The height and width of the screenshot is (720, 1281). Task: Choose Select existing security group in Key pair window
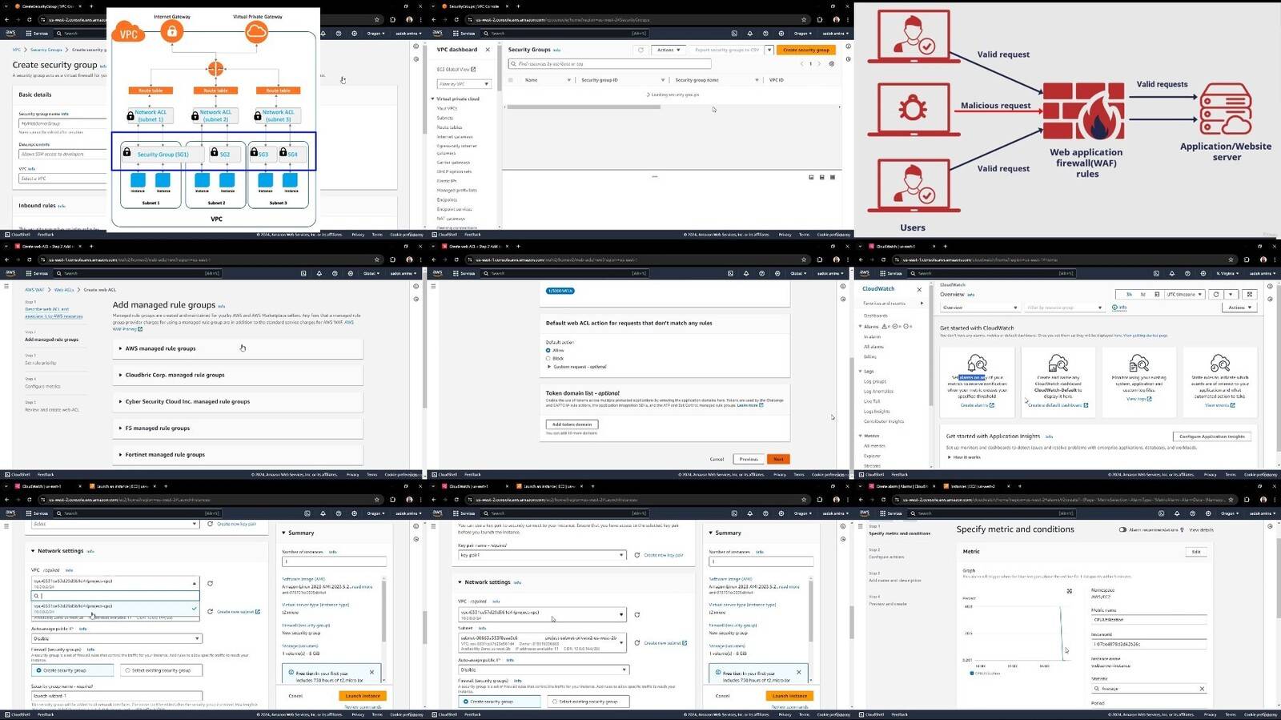coord(554,702)
